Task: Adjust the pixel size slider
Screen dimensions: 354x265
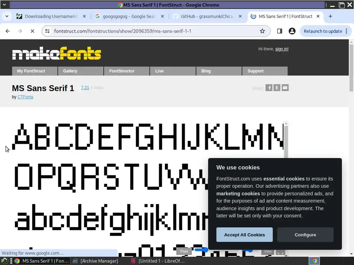Action: point(205,250)
